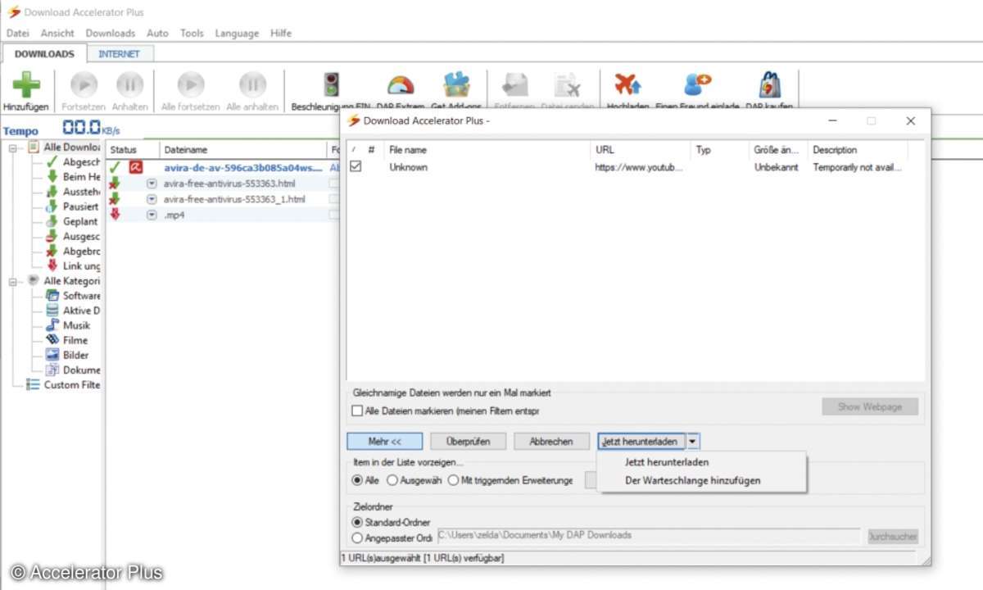Uncheck the Unknown file checkbox in dialog
This screenshot has height=590, width=983.
click(356, 166)
